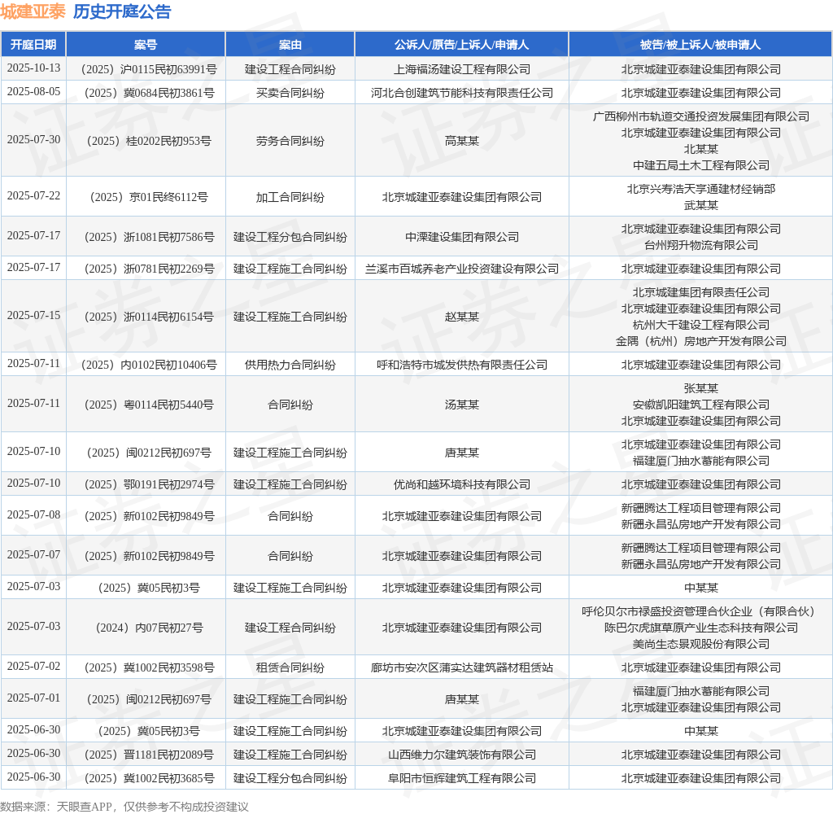
Task: Click plaintiff 阜阳市恒辉建筑工程有限公司
Action: pyautogui.click(x=462, y=778)
